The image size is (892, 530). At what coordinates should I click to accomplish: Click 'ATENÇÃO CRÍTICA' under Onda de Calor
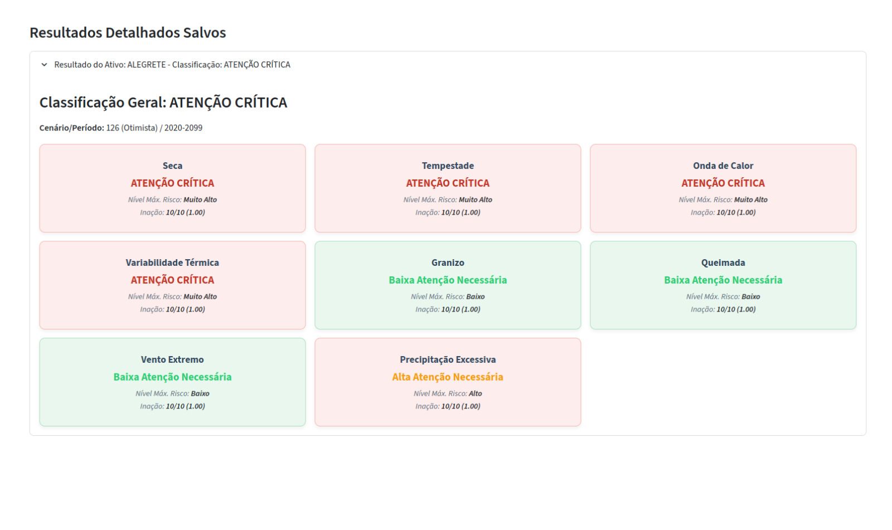pos(723,183)
